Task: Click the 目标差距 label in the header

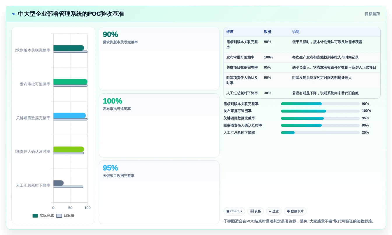Action: pyautogui.click(x=372, y=14)
